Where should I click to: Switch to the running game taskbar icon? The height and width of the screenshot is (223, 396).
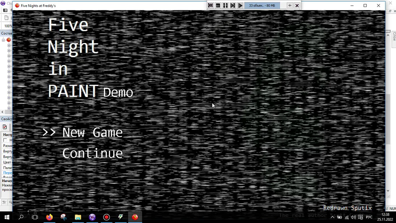click(135, 217)
